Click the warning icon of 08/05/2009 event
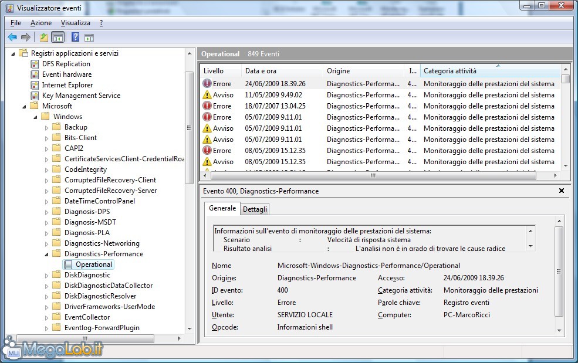Viewport: 578px width, 363px height. pos(207,161)
